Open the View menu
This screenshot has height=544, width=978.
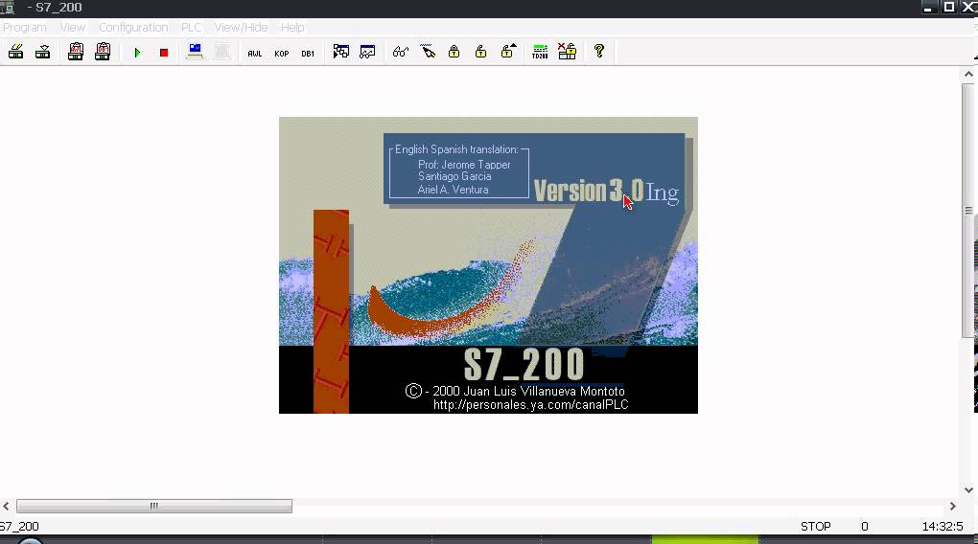[72, 28]
